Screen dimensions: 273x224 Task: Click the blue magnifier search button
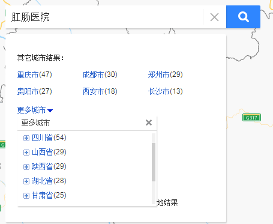pyautogui.click(x=243, y=17)
